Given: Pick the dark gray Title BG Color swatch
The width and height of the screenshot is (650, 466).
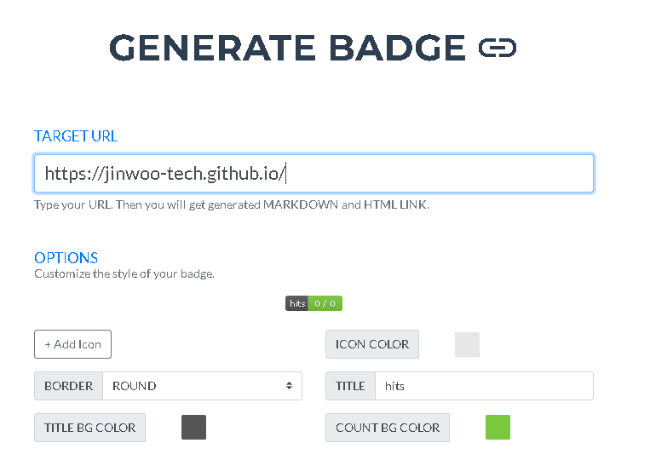Looking at the screenshot, I should click(193, 427).
